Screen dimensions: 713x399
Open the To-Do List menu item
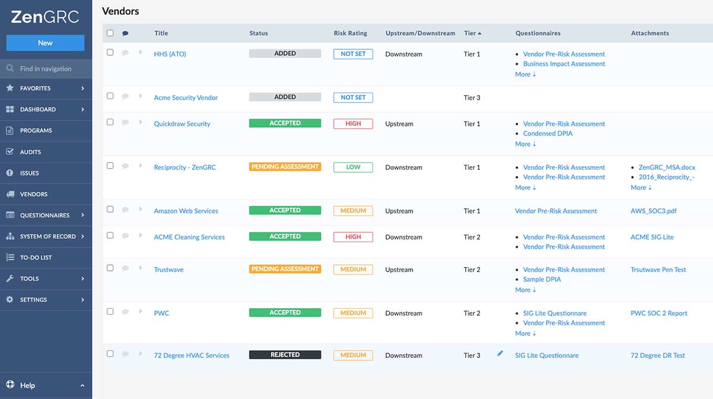36,258
